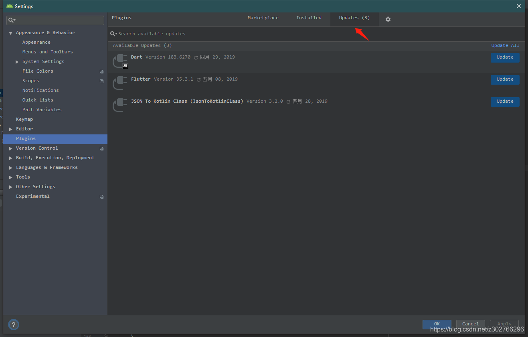Open the help question mark button
The width and height of the screenshot is (528, 337).
coord(14,325)
